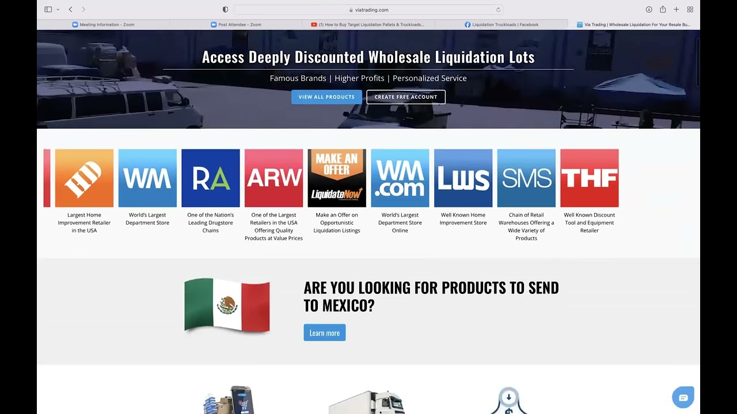Click 'Well Known Home Improvement Store' caption
Image resolution: width=737 pixels, height=414 pixels.
pyautogui.click(x=464, y=219)
